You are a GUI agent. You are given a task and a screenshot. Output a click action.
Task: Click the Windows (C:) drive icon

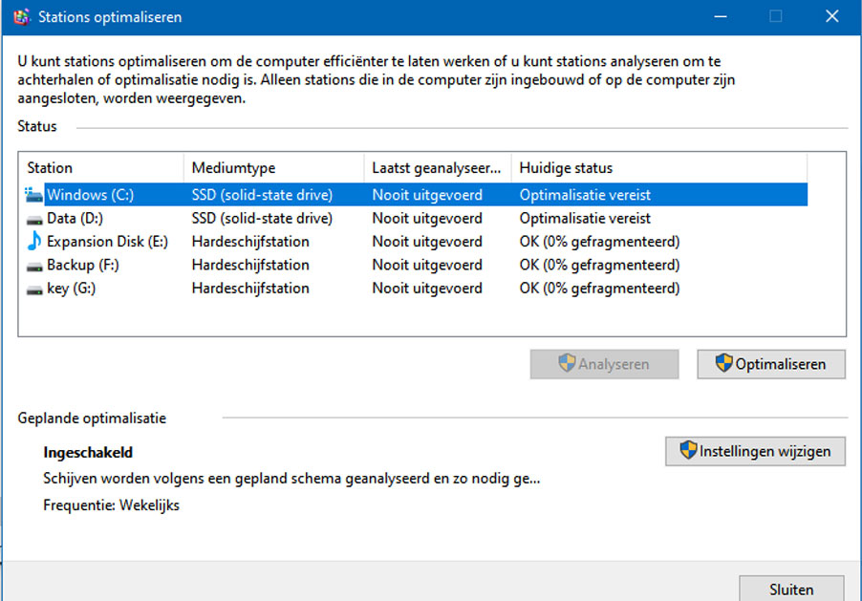coord(33,195)
